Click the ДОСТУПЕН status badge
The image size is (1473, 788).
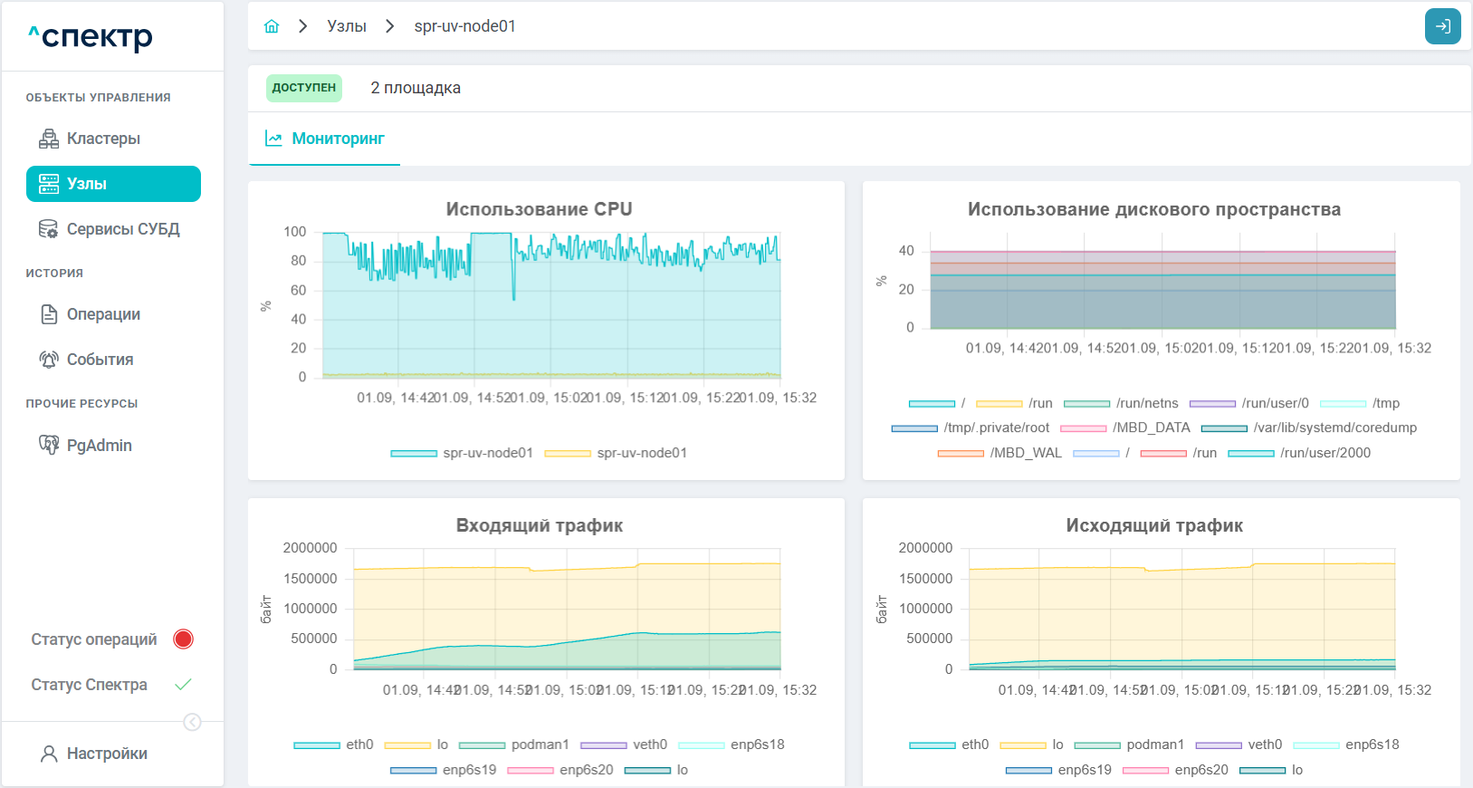304,88
